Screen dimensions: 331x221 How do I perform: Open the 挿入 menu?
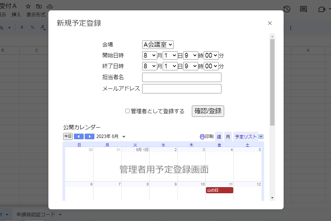click(16, 15)
